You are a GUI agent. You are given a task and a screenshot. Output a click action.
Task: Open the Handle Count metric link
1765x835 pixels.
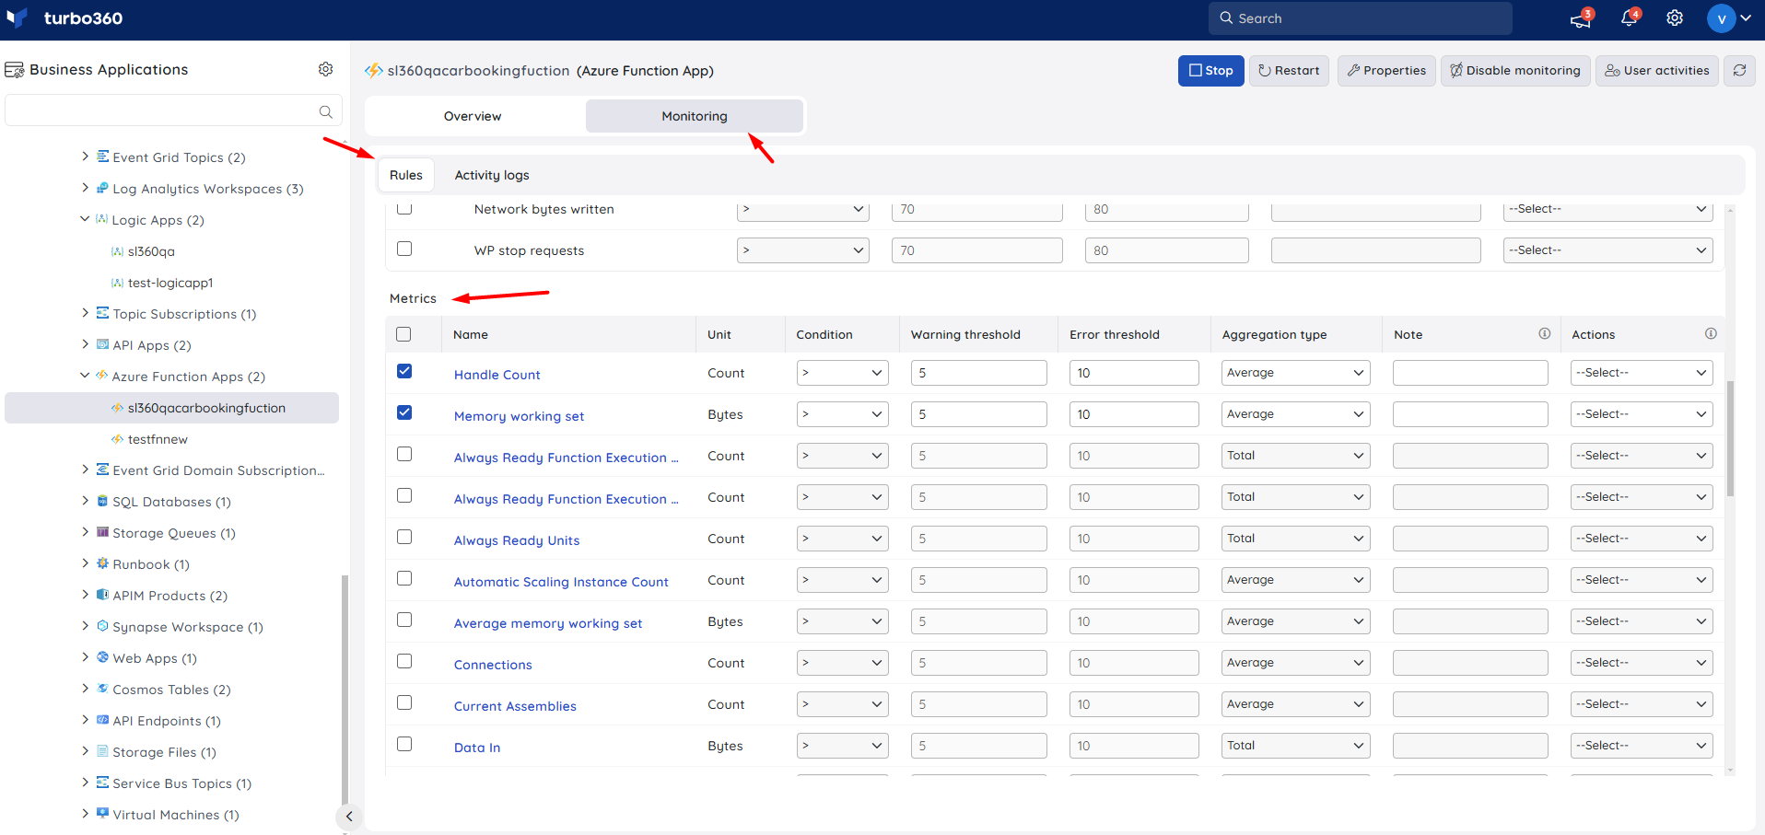pyautogui.click(x=497, y=375)
